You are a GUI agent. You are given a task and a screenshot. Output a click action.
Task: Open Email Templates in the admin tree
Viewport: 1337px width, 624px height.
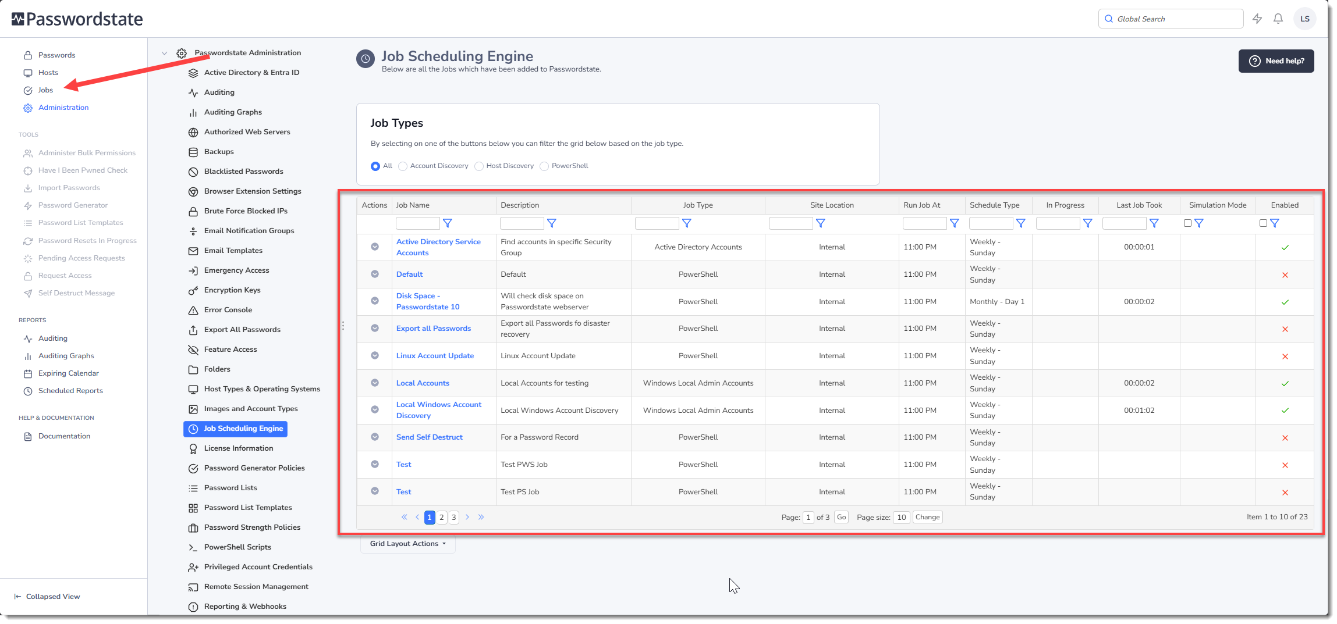(233, 251)
